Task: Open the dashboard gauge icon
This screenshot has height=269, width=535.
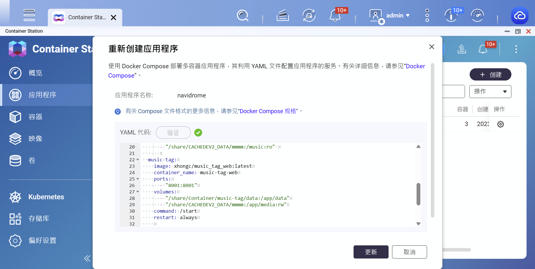Action: pyautogui.click(x=478, y=15)
